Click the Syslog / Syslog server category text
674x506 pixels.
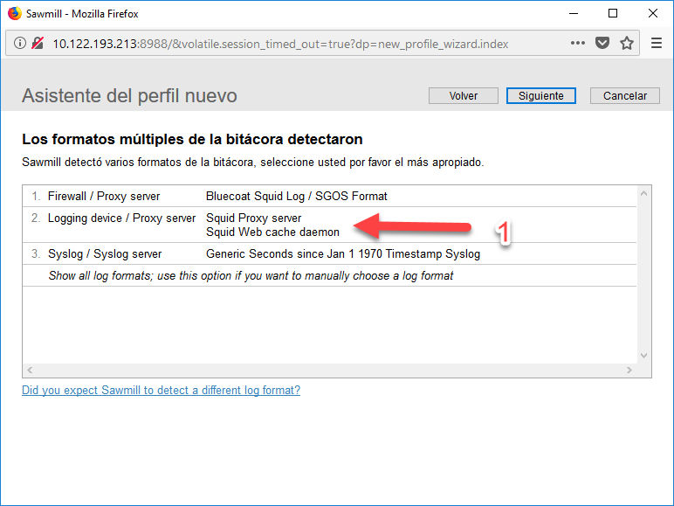105,253
